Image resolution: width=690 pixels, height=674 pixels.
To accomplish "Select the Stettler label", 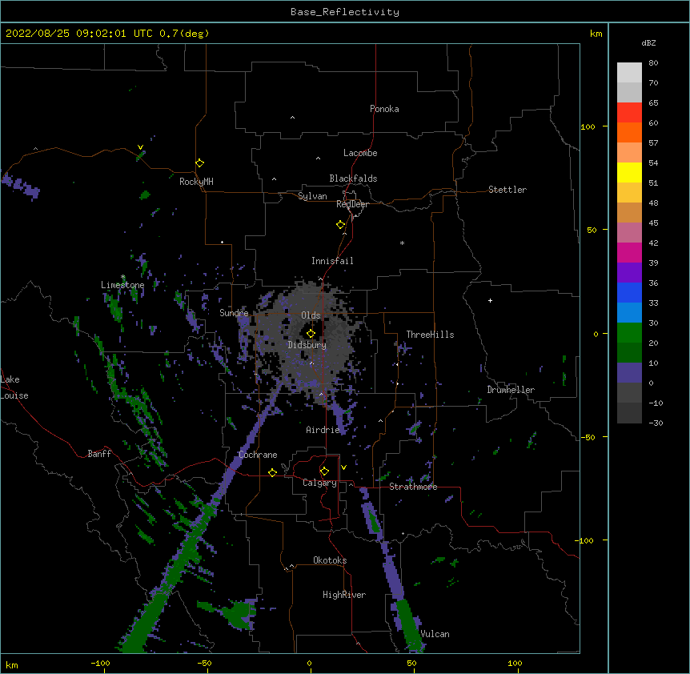I will (x=507, y=190).
